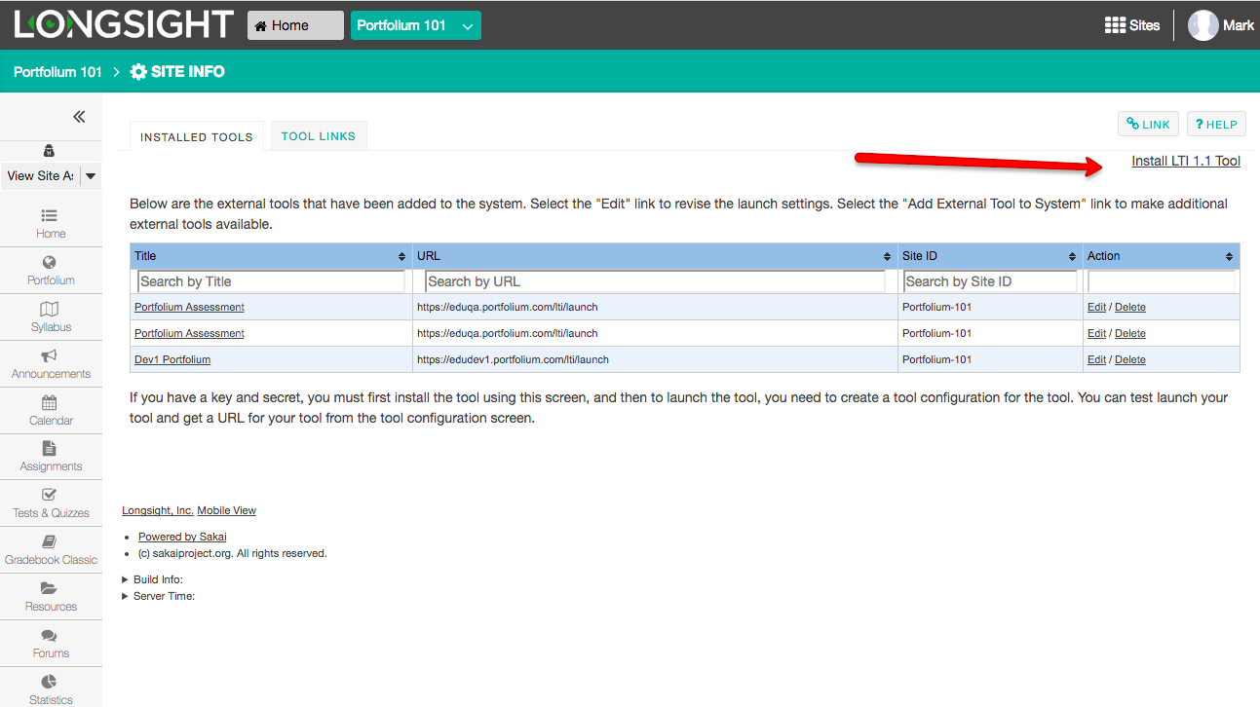Delete the Dev1 Portfolium tool
The height and width of the screenshot is (707, 1260).
pos(1130,359)
